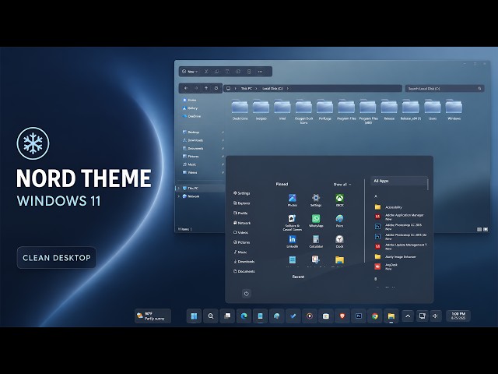The height and width of the screenshot is (374, 498).
Task: Click chevron after This PC breadcrumb
Action: (256, 88)
